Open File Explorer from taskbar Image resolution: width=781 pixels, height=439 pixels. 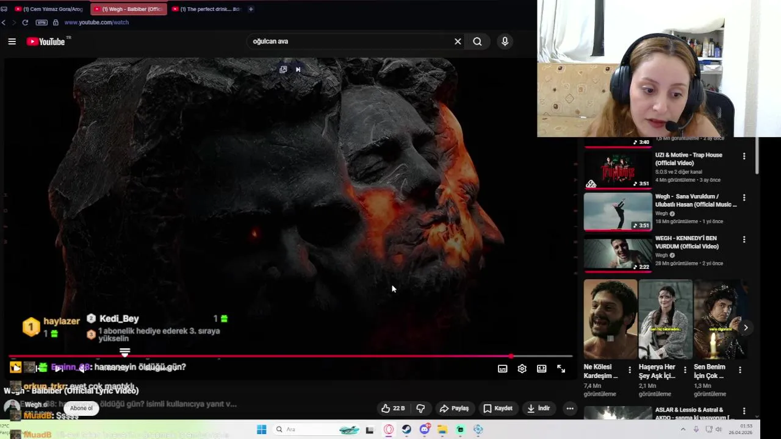point(442,429)
